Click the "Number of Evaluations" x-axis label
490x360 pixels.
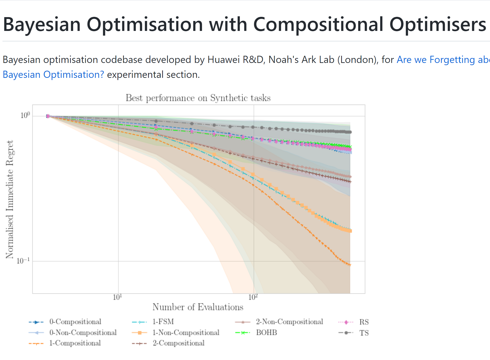pyautogui.click(x=198, y=307)
